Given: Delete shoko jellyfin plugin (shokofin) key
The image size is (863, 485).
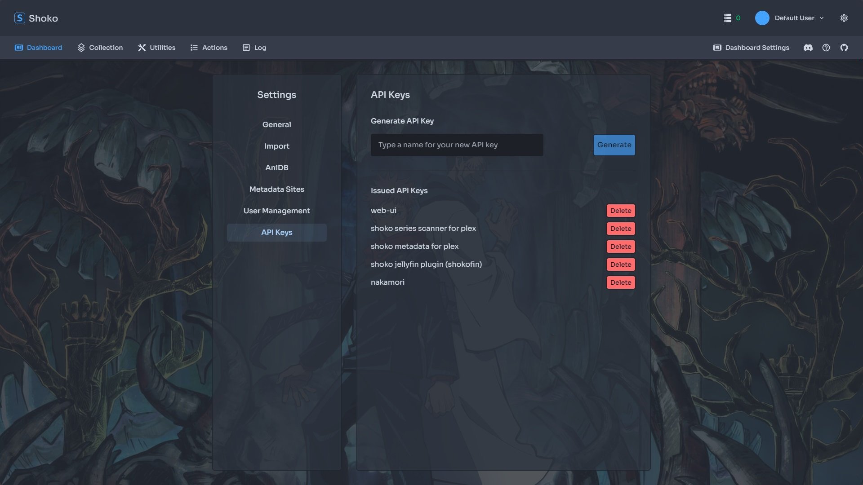Looking at the screenshot, I should (x=621, y=265).
